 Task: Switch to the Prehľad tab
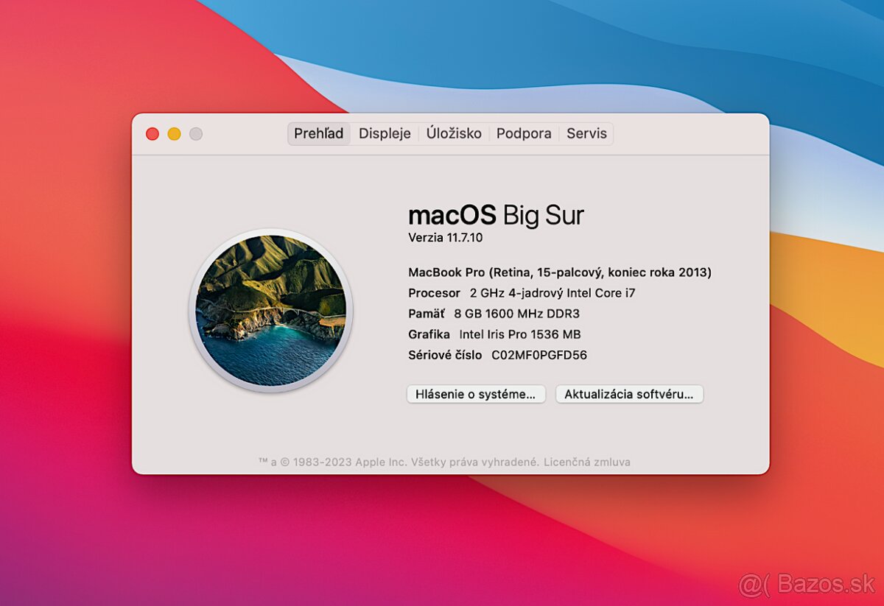[318, 133]
